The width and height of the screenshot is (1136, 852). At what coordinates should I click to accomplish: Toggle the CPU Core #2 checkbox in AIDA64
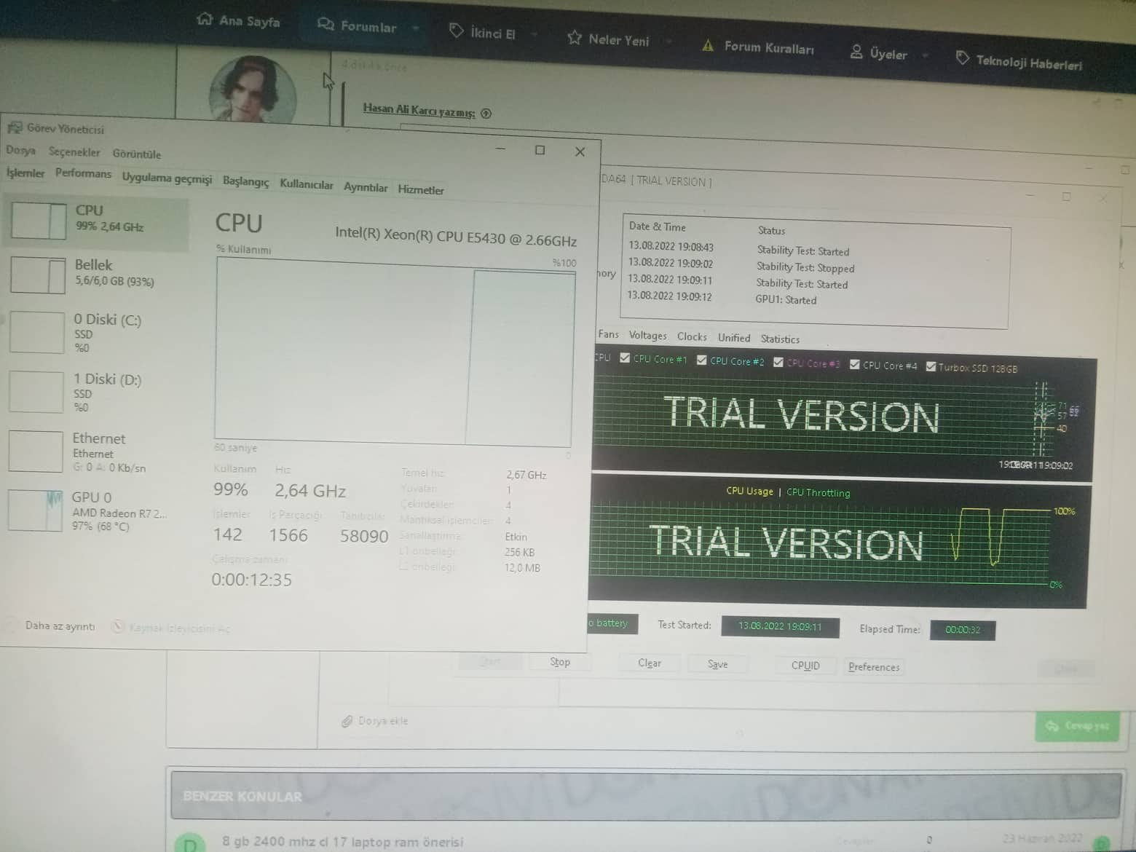coord(702,360)
